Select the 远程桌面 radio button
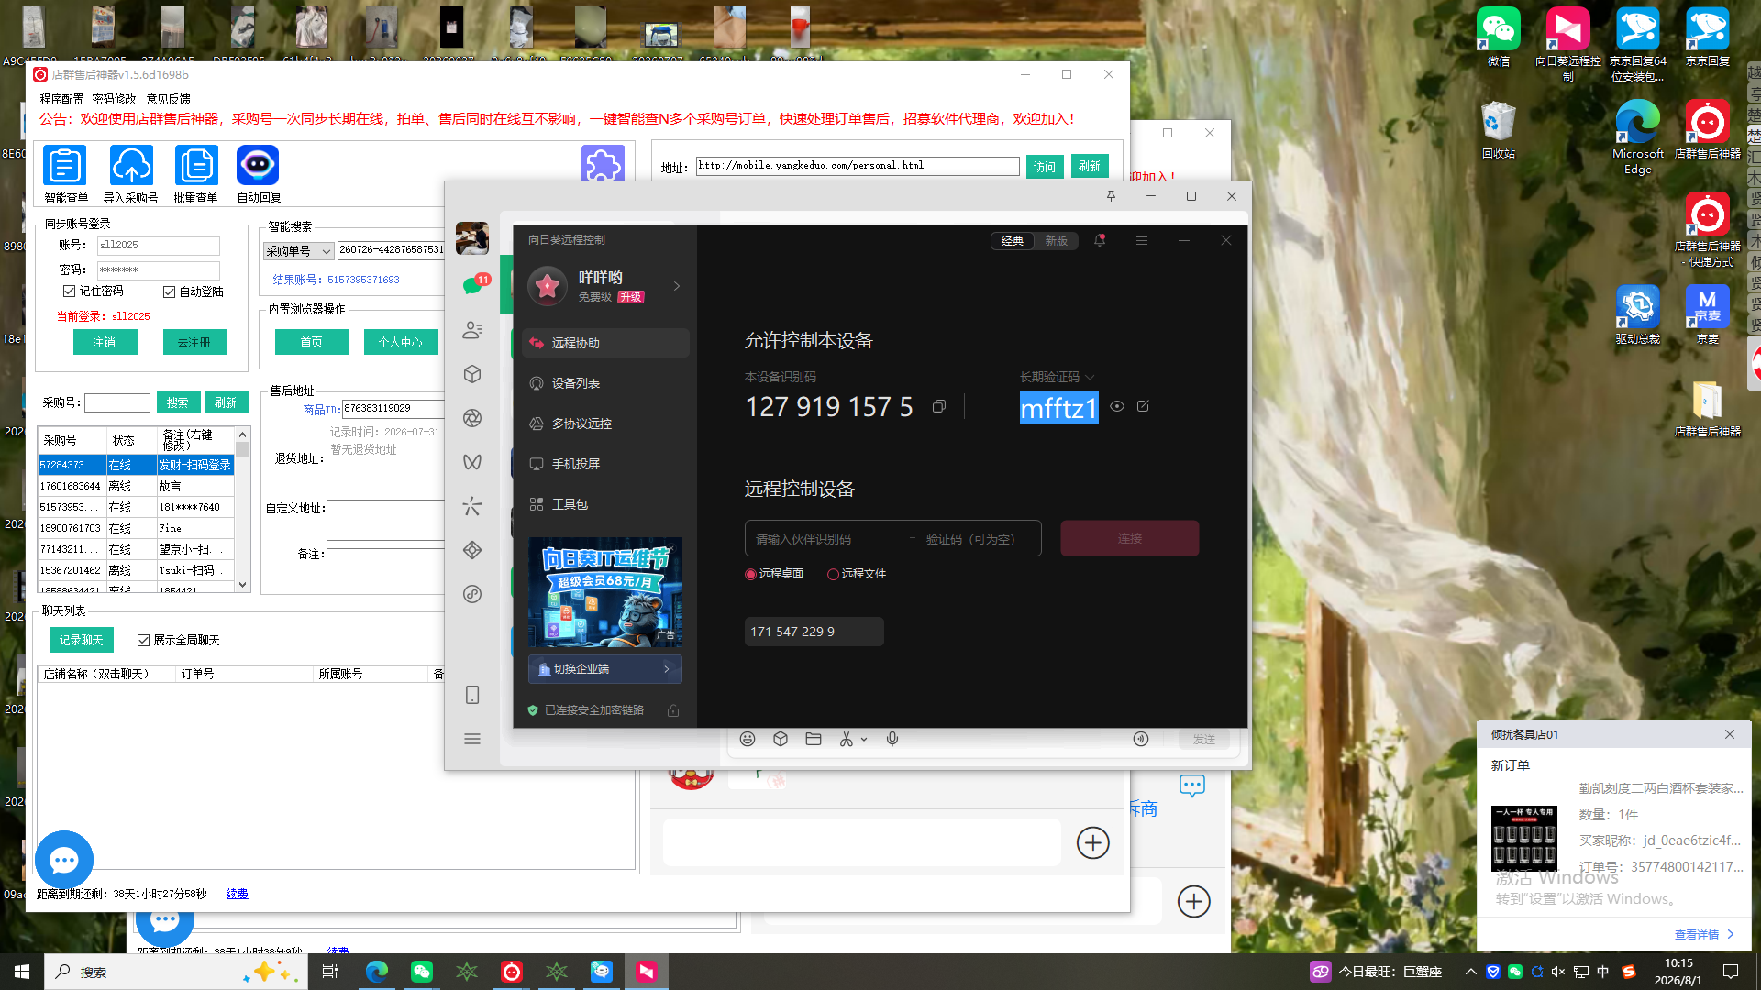The width and height of the screenshot is (1761, 990). tap(750, 574)
